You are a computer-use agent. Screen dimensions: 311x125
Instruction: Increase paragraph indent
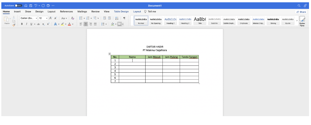click(109, 18)
